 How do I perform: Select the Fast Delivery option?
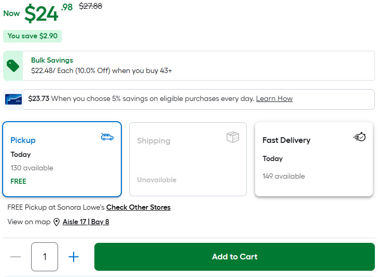[x=314, y=159]
